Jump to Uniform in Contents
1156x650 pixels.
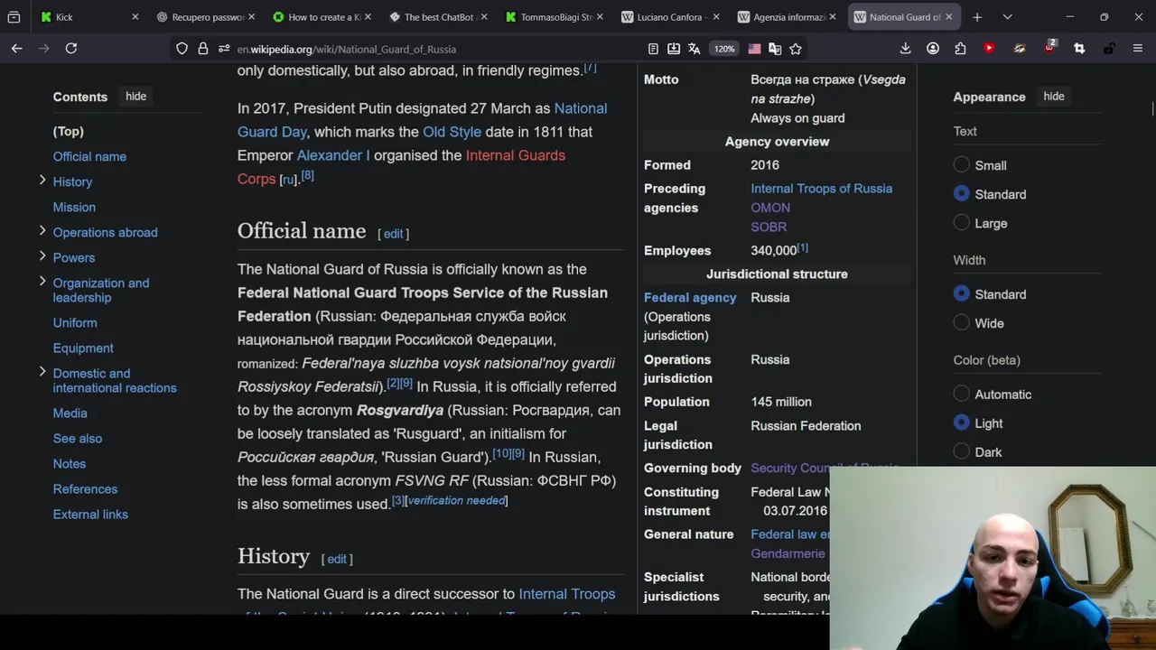pyautogui.click(x=75, y=322)
